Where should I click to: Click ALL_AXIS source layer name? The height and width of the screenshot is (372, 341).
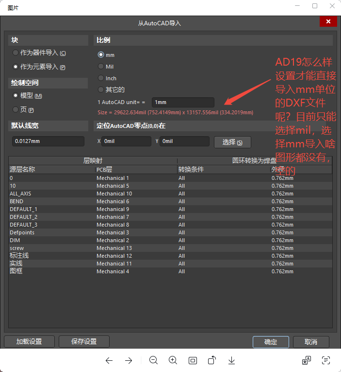click(20, 194)
